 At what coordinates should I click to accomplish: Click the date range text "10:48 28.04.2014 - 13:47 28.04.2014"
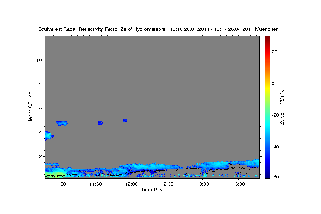click(212, 29)
